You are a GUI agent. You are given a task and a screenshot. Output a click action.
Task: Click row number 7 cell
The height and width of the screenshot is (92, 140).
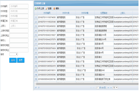coord(36,44)
